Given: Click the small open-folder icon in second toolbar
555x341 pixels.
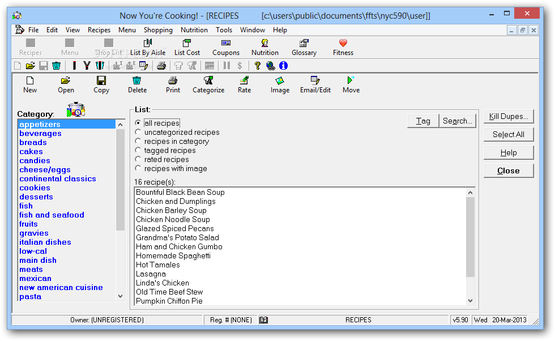Looking at the screenshot, I should 31,66.
